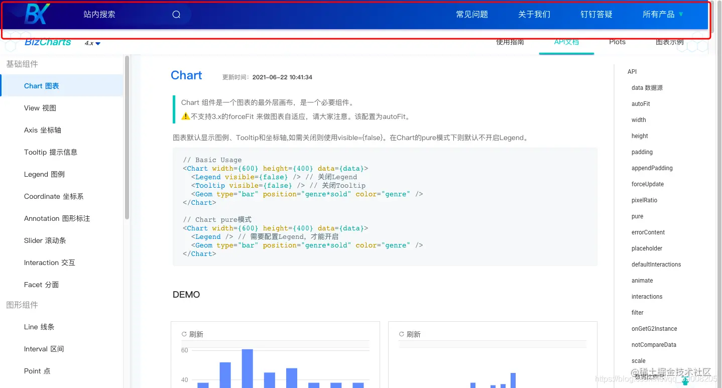The image size is (722, 388).
Task: Expand the 图形组件 section in sidebar
Action: (x=22, y=305)
